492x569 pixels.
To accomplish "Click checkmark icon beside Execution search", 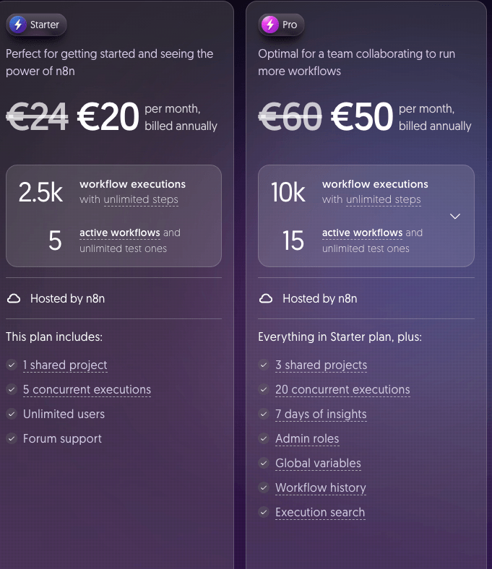I will [x=264, y=512].
